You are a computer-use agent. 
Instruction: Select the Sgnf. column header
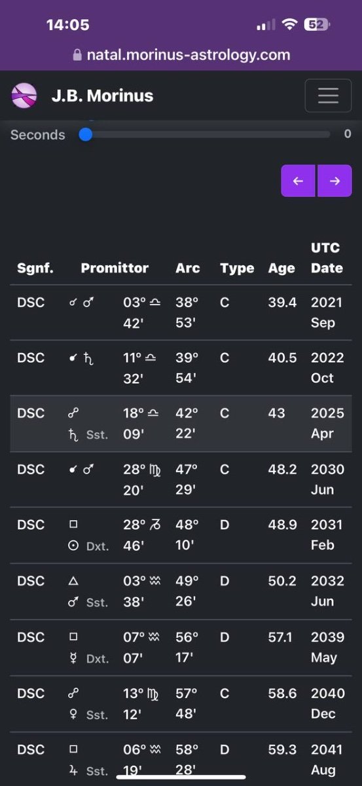pos(35,268)
